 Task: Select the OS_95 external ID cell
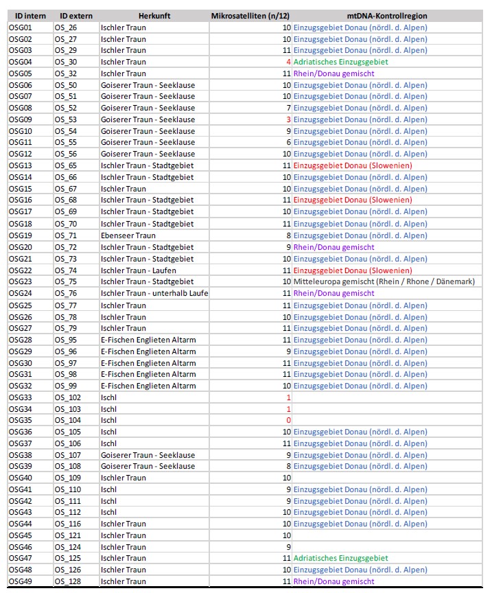pos(67,340)
